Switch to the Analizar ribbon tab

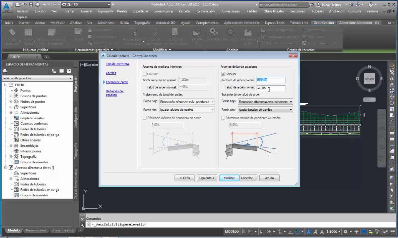click(76, 23)
